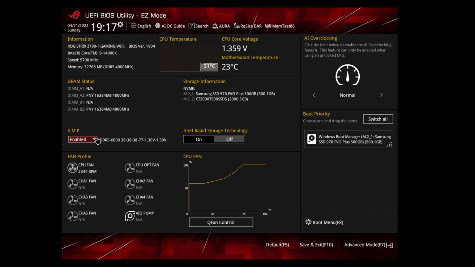
Task: Click the CPU temperature 31°C graph
Action: pos(189,58)
